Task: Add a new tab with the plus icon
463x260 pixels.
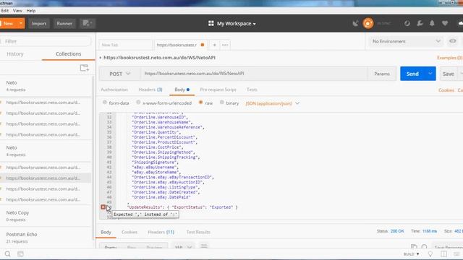Action: [214, 45]
